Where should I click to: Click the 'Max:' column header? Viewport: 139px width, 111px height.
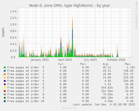128,64
